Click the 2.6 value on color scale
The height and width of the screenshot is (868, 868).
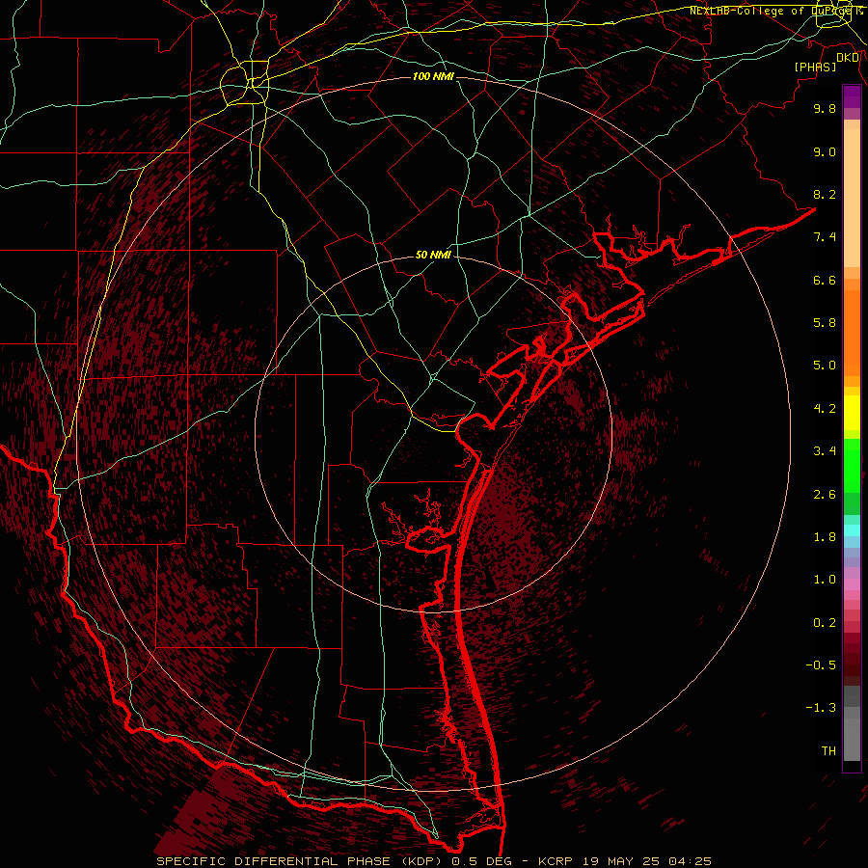coord(825,495)
